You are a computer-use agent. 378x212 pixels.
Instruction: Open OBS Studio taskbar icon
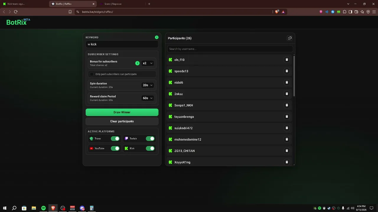pyautogui.click(x=63, y=208)
